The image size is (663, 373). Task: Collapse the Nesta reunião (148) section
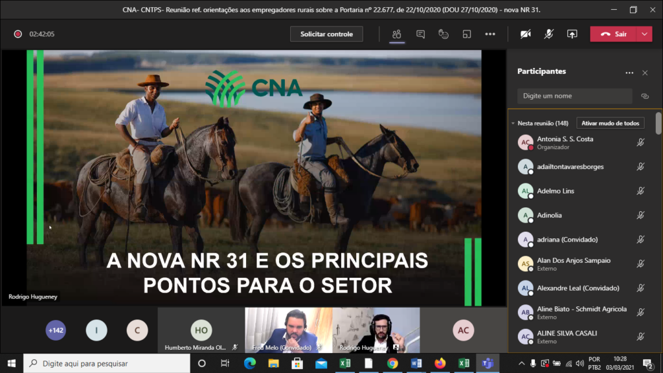[513, 124]
